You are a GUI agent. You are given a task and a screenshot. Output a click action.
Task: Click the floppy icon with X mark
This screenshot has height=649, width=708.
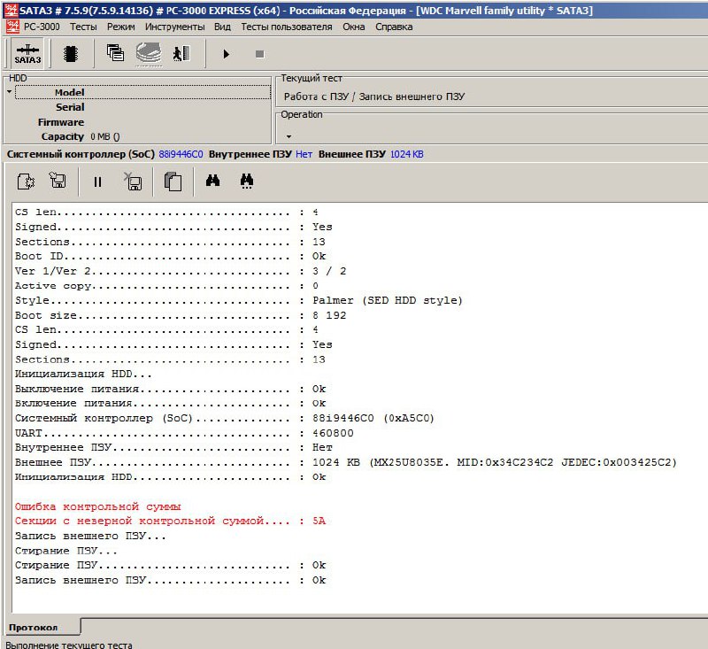click(133, 182)
